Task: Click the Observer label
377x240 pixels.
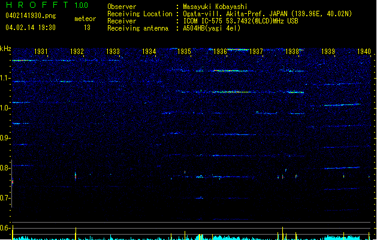Action: point(122,7)
